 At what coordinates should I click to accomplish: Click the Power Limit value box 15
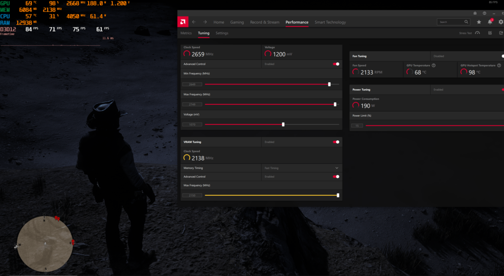(357, 125)
